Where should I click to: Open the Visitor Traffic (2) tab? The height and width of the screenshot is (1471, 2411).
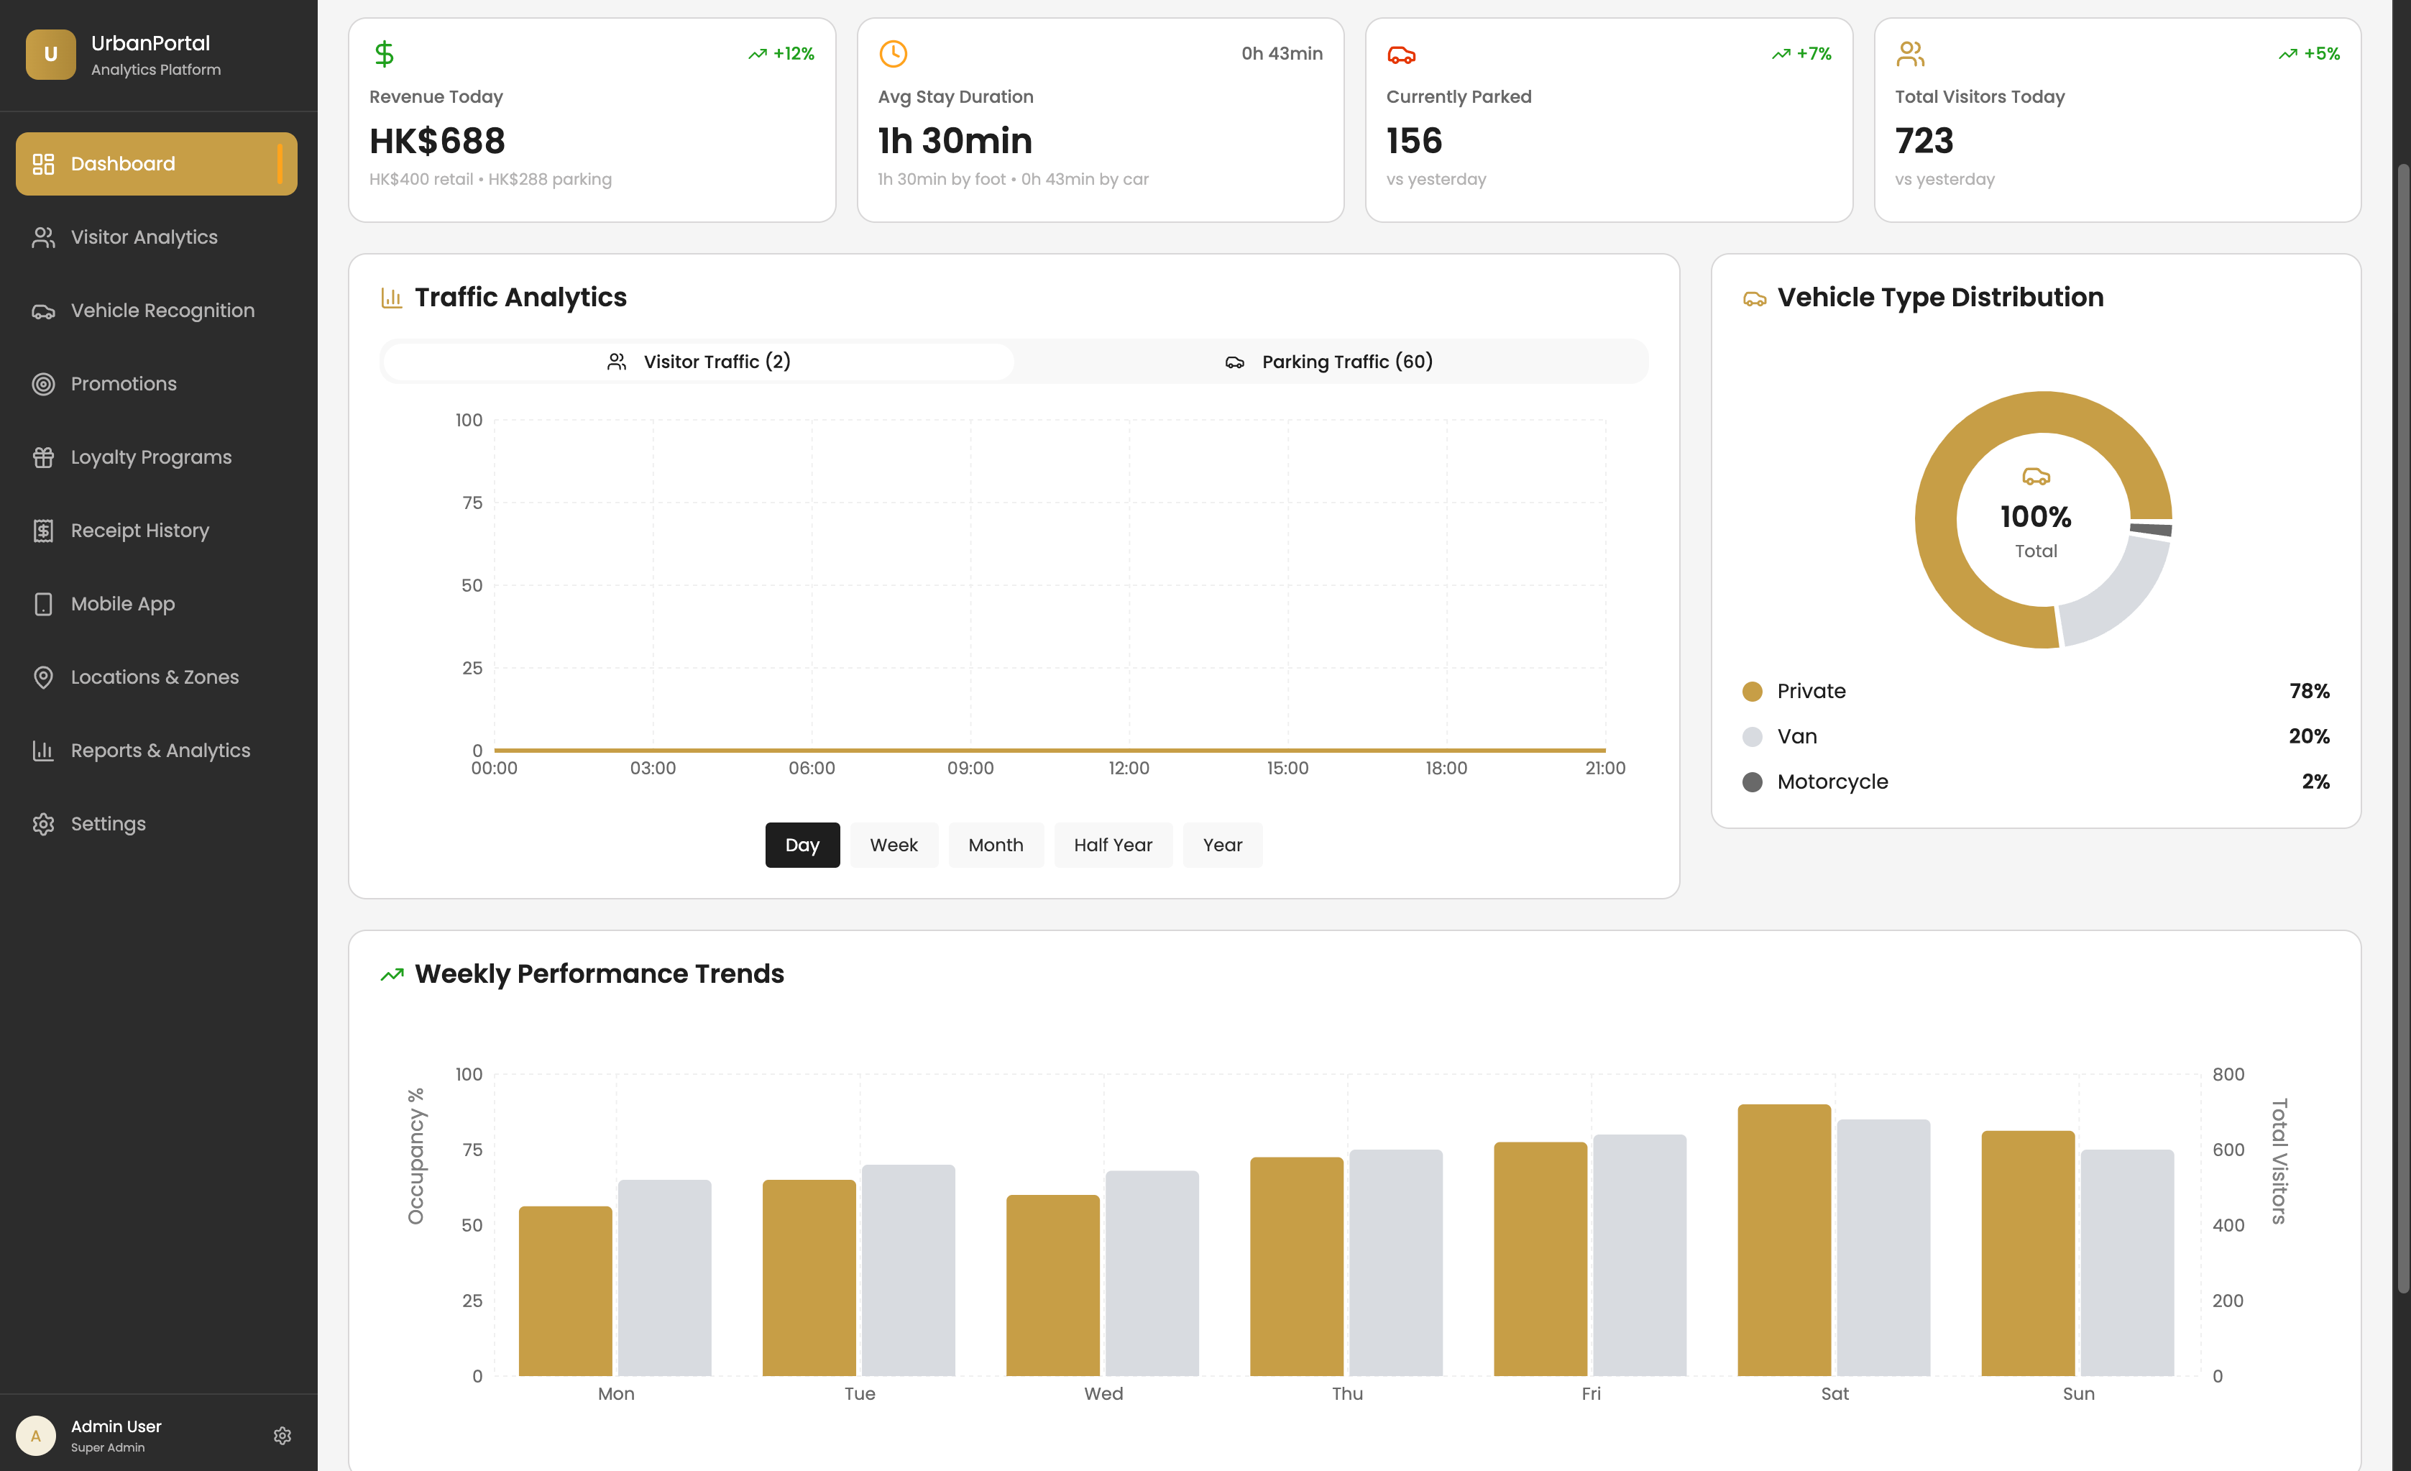coord(699,362)
